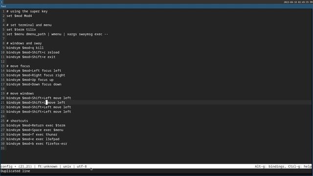The image size is (313, 176).
Task: Select the 'set $term tilix' line
Action: [x=21, y=29]
